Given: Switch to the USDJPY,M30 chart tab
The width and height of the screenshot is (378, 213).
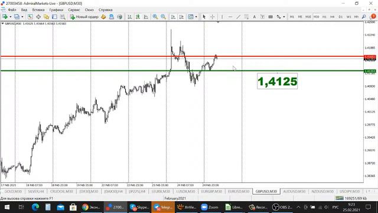Looking at the screenshot, I should [x=350, y=191].
